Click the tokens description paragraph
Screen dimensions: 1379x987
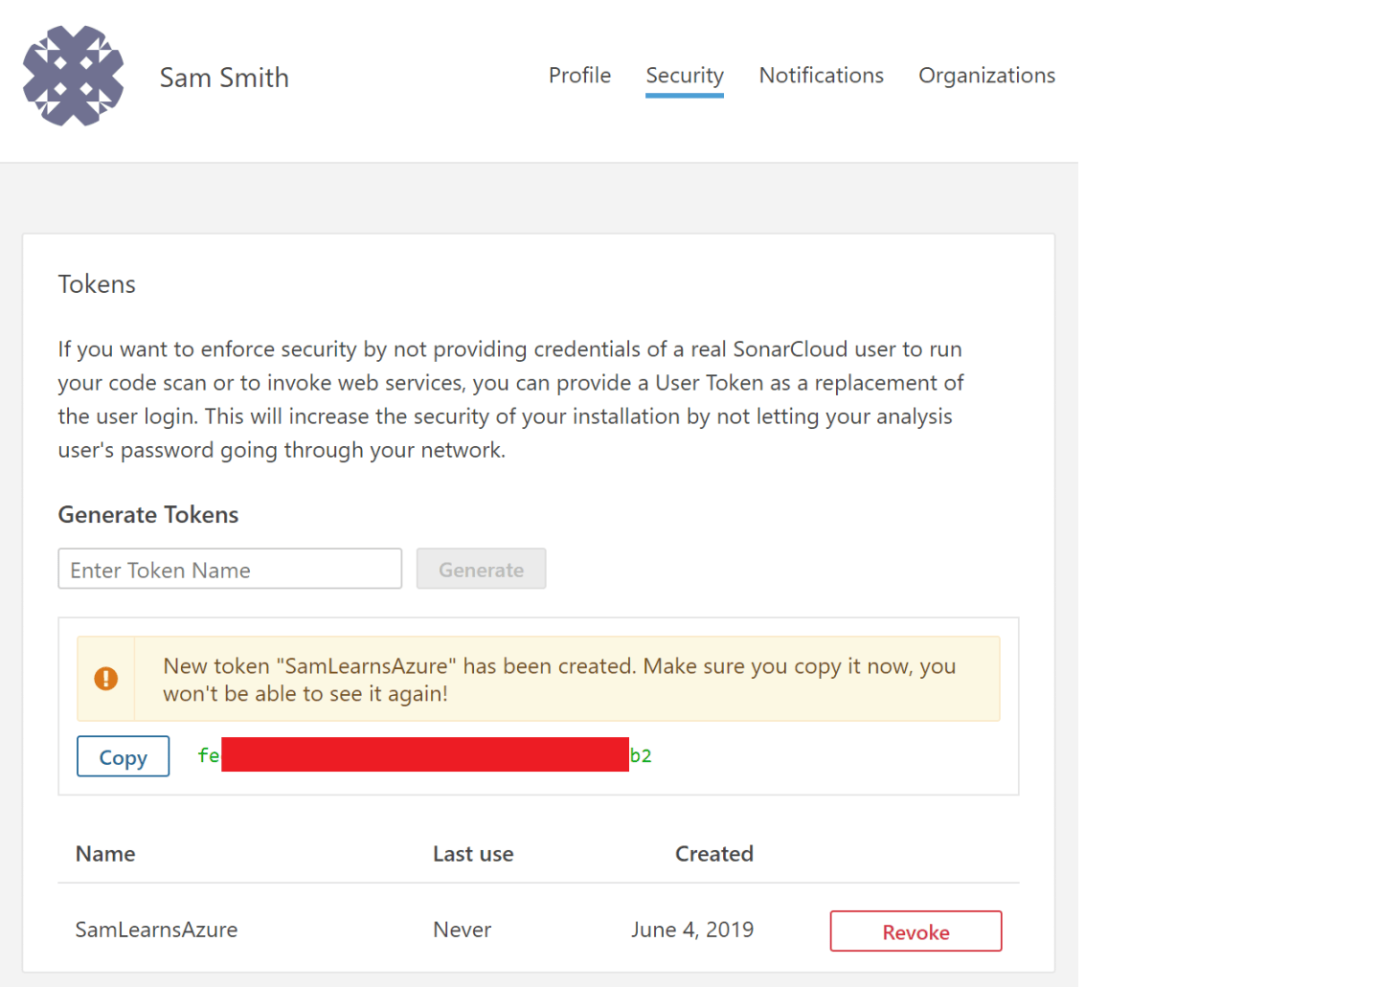pyautogui.click(x=510, y=399)
